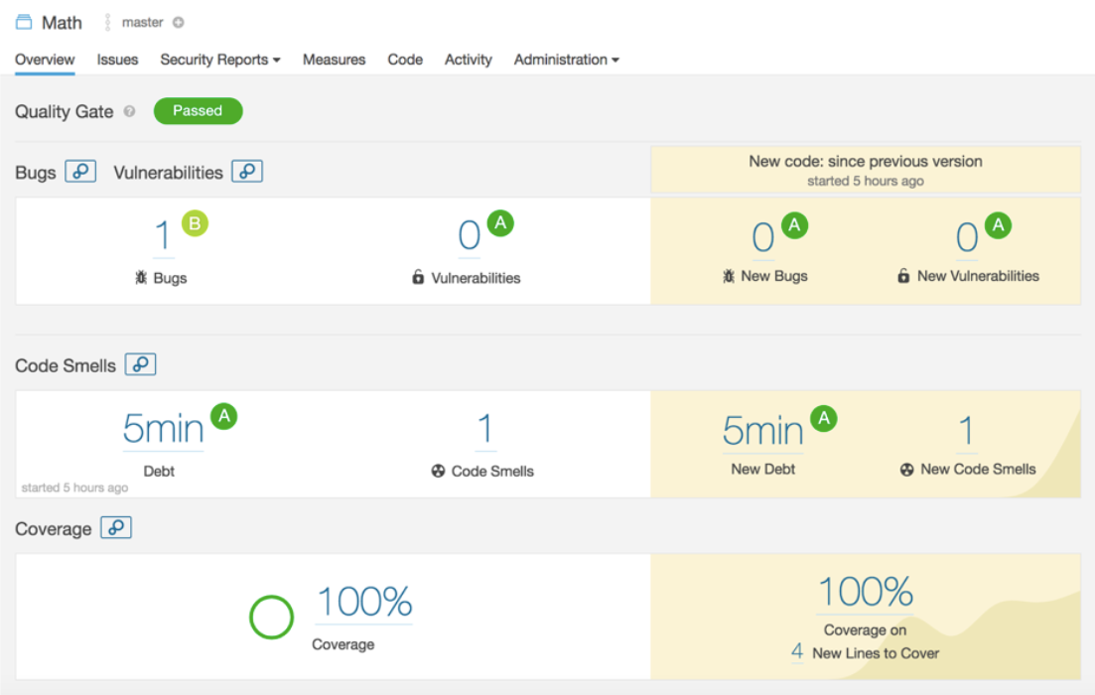1095x695 pixels.
Task: Open the Measures tab
Action: pos(334,60)
